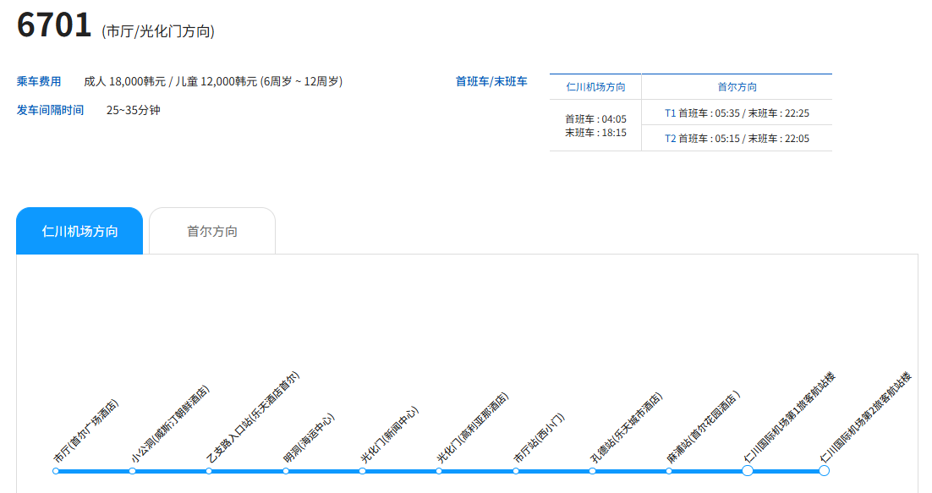This screenshot has width=932, height=493.
Task: Click the 首尔方向 timetable column header
Action: (737, 87)
